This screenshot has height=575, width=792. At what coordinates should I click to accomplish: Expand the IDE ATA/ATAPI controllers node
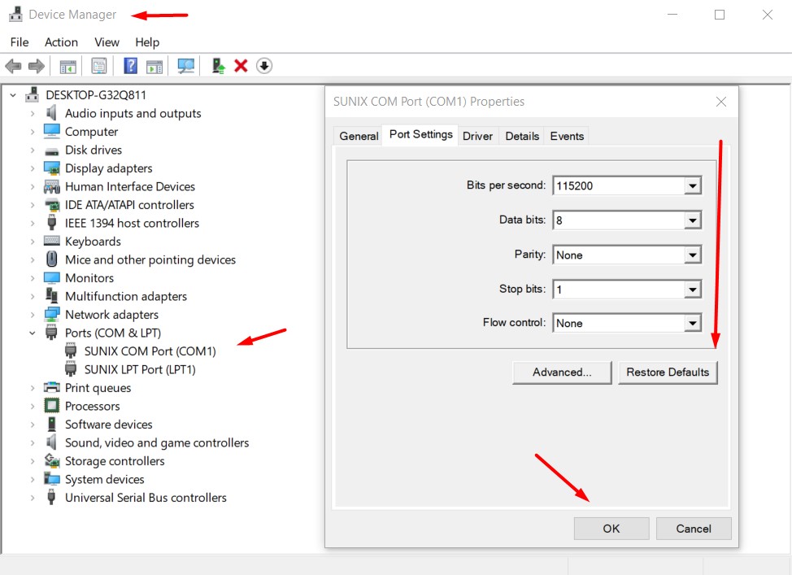[x=33, y=205]
